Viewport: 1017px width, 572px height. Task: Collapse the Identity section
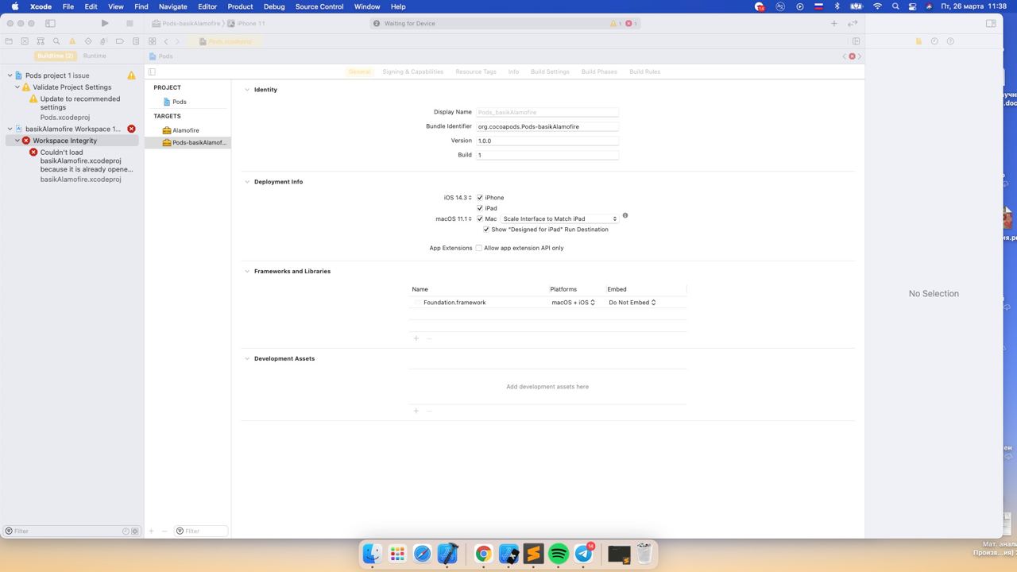247,90
